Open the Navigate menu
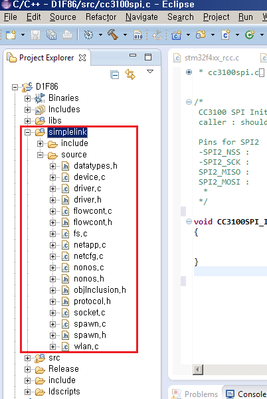This screenshot has width=267, height=399. pyautogui.click(x=141, y=17)
